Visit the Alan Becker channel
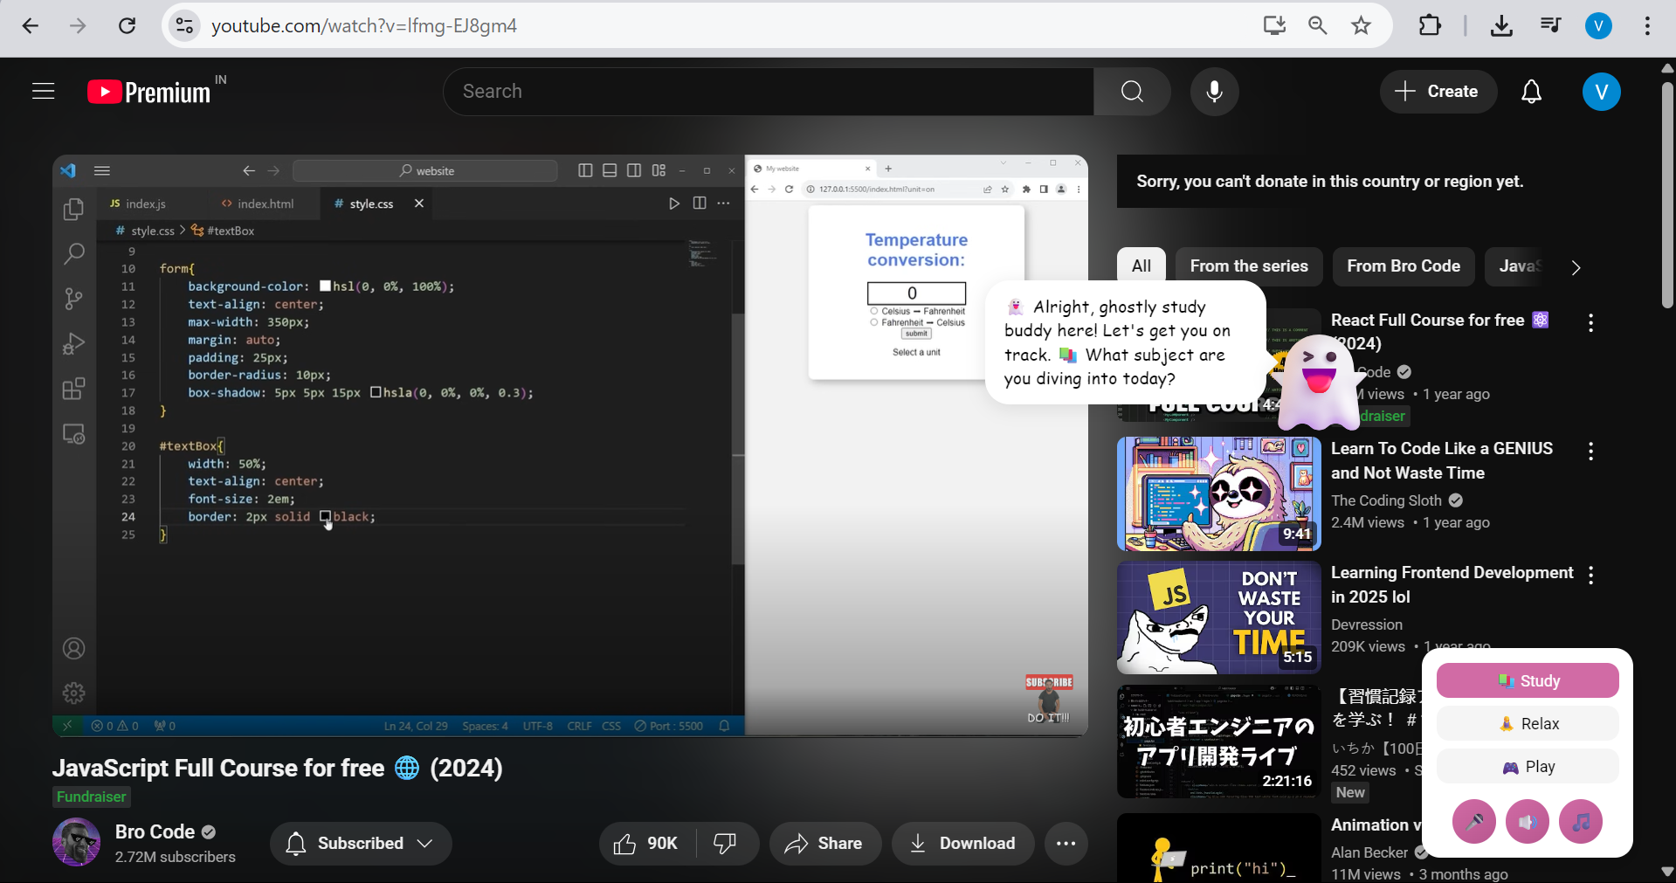Image resolution: width=1676 pixels, height=883 pixels. [x=1369, y=852]
